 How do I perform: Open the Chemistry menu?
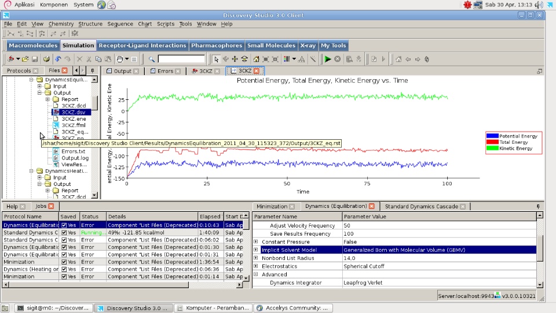click(x=61, y=24)
